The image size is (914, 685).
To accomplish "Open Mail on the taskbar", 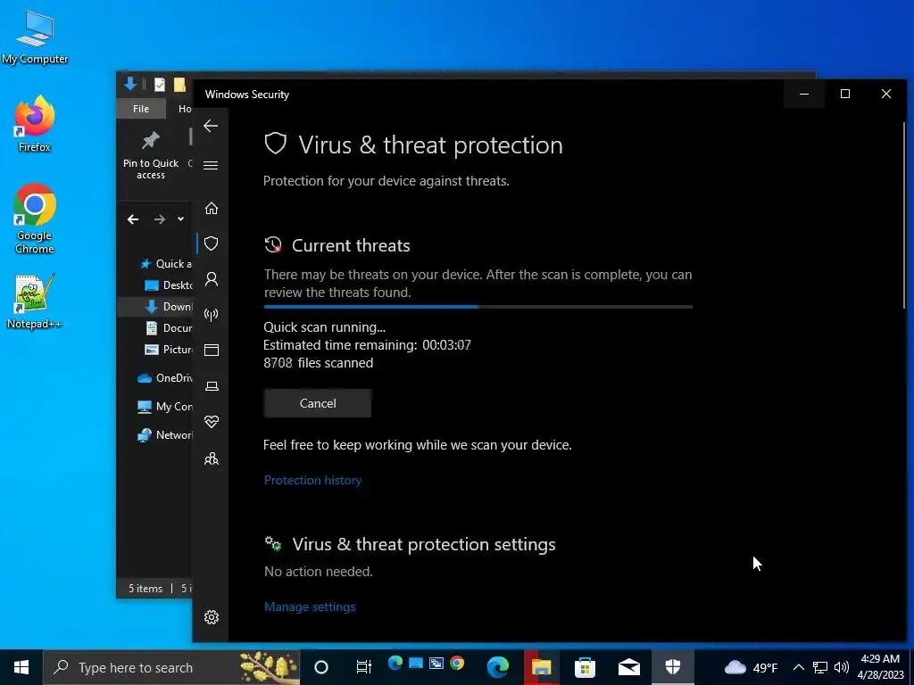I will 629,667.
